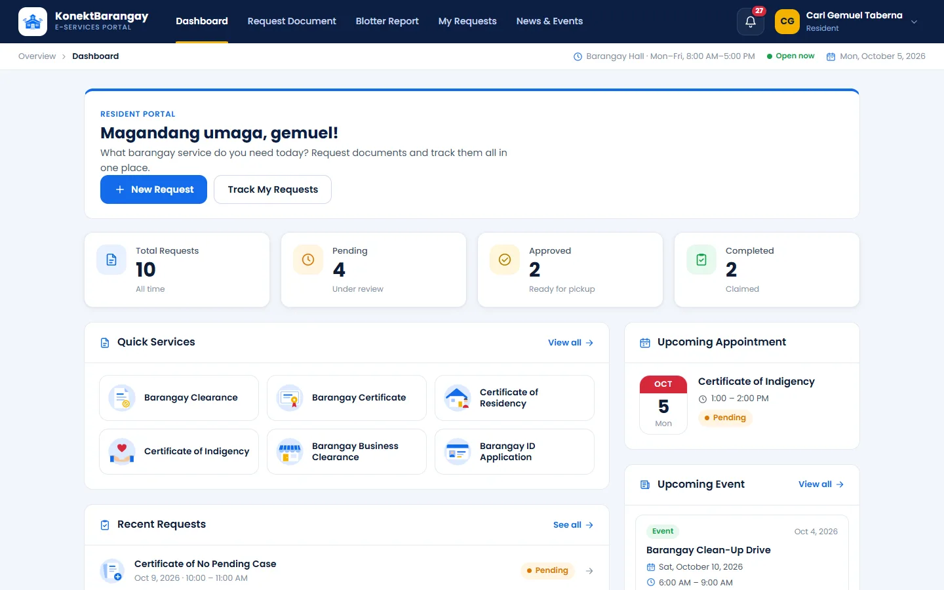Screen dimensions: 944x590
Task: Click the Barangay ID Application icon
Action: tap(458, 452)
